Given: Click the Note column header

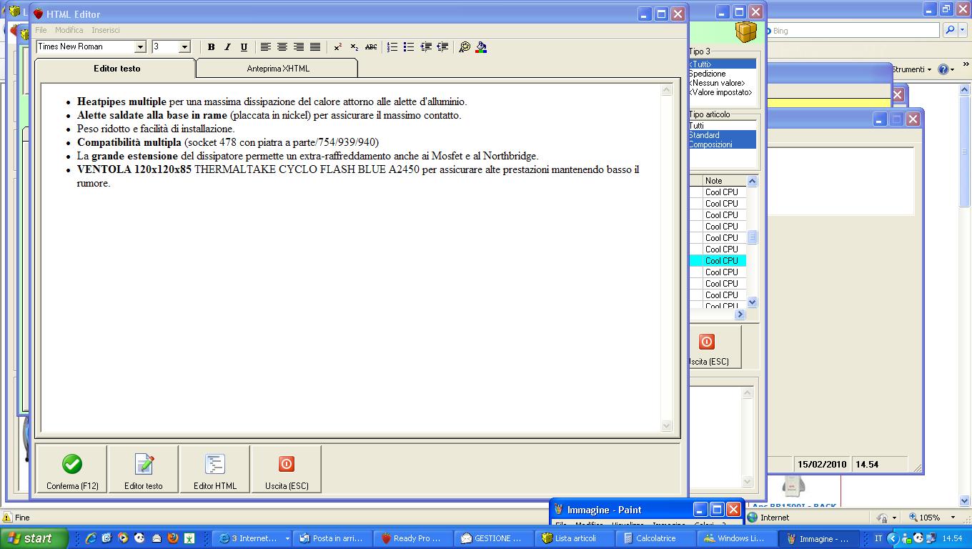Looking at the screenshot, I should (724, 181).
